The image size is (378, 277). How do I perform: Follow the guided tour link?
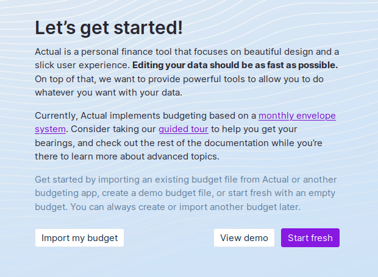183,129
